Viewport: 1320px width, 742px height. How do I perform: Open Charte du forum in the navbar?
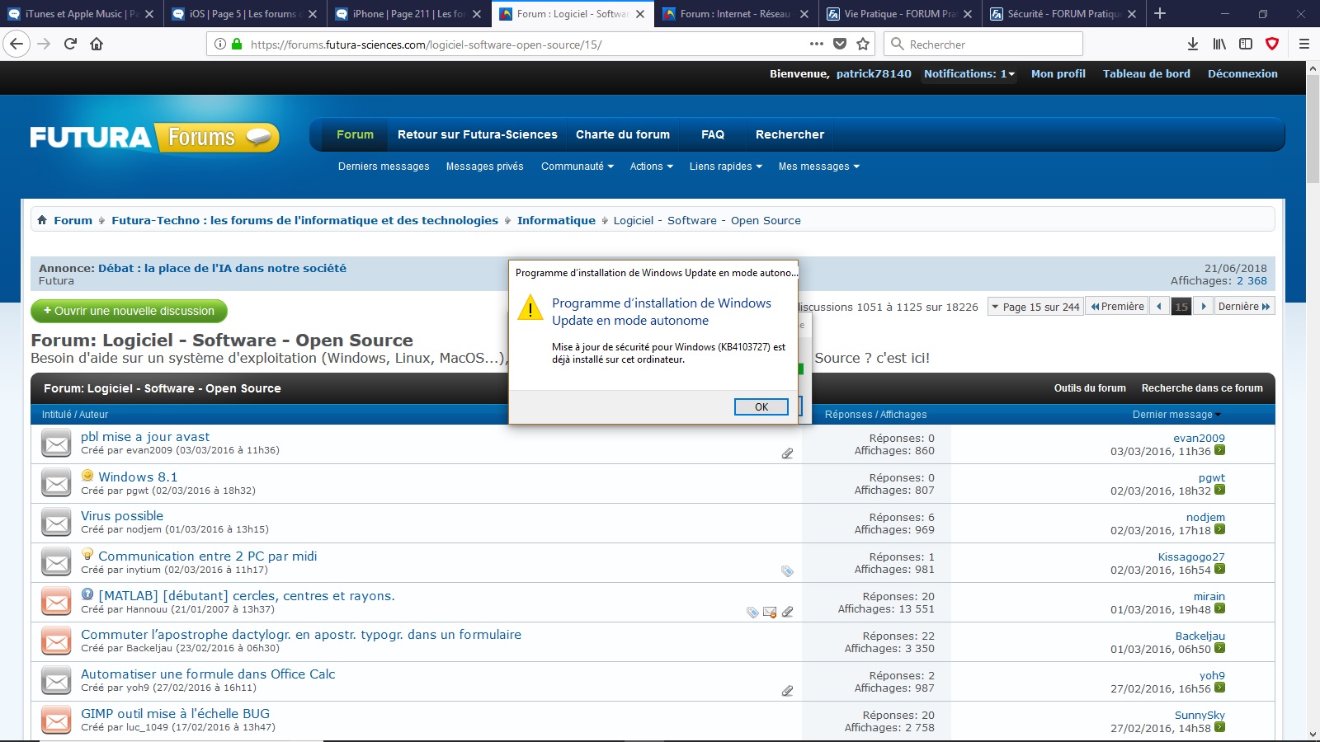tap(623, 134)
